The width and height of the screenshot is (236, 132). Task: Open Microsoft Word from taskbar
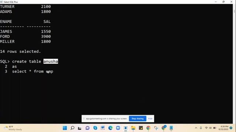tap(103, 128)
